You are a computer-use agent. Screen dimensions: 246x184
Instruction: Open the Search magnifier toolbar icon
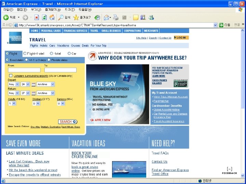point(60,17)
